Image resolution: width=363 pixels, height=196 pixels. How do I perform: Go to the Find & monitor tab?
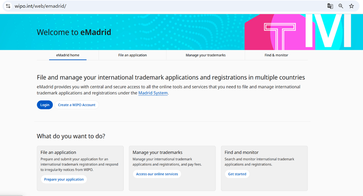tap(276, 55)
